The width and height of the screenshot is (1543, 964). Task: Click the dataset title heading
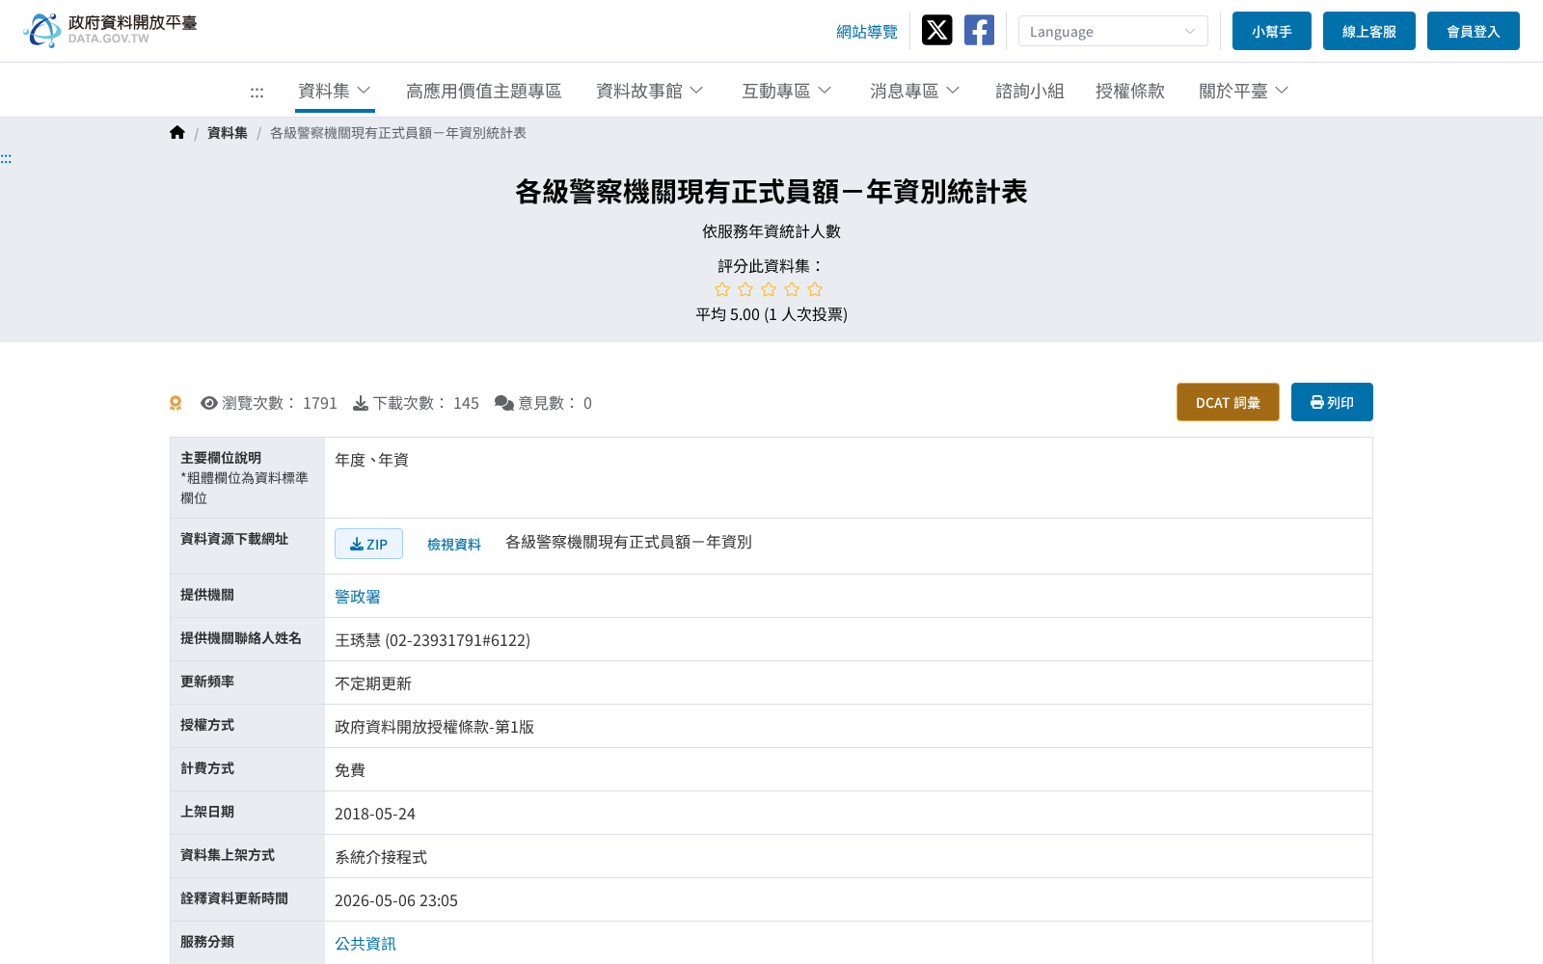coord(771,192)
